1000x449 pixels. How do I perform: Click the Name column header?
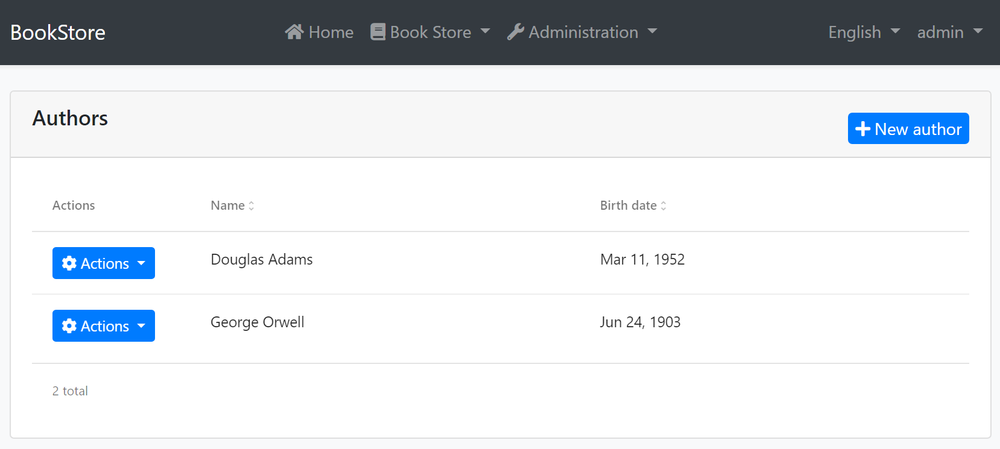click(228, 206)
